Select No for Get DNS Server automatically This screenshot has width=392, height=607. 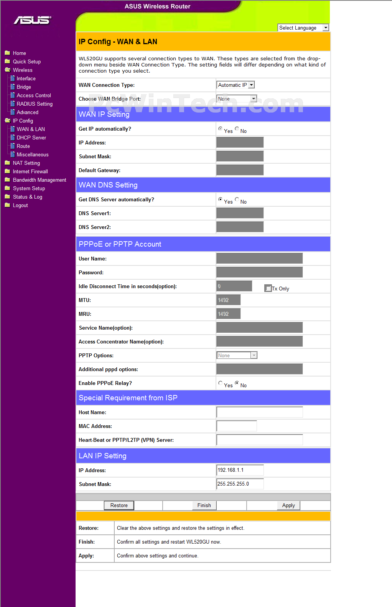click(237, 199)
